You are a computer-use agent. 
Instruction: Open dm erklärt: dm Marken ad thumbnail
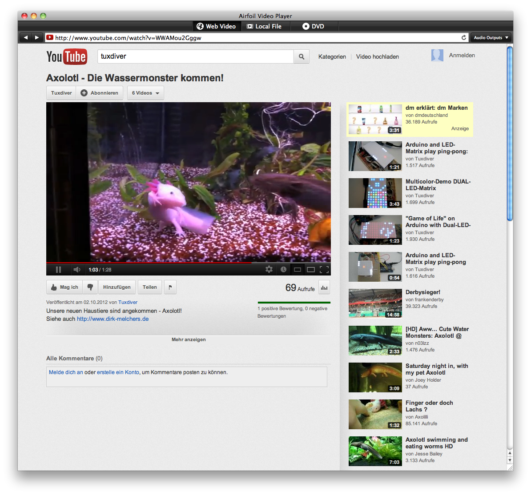click(x=375, y=120)
